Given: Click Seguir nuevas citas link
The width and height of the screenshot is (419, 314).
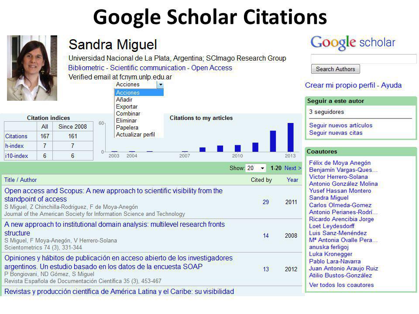Looking at the screenshot, I should pos(336,133).
